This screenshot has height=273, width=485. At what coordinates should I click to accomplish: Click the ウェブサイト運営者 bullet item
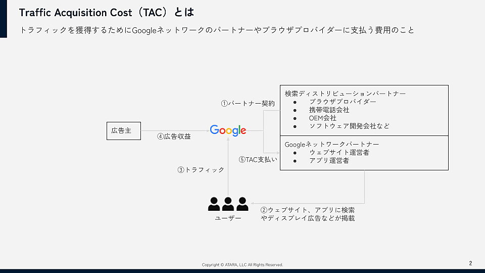pyautogui.click(x=339, y=152)
